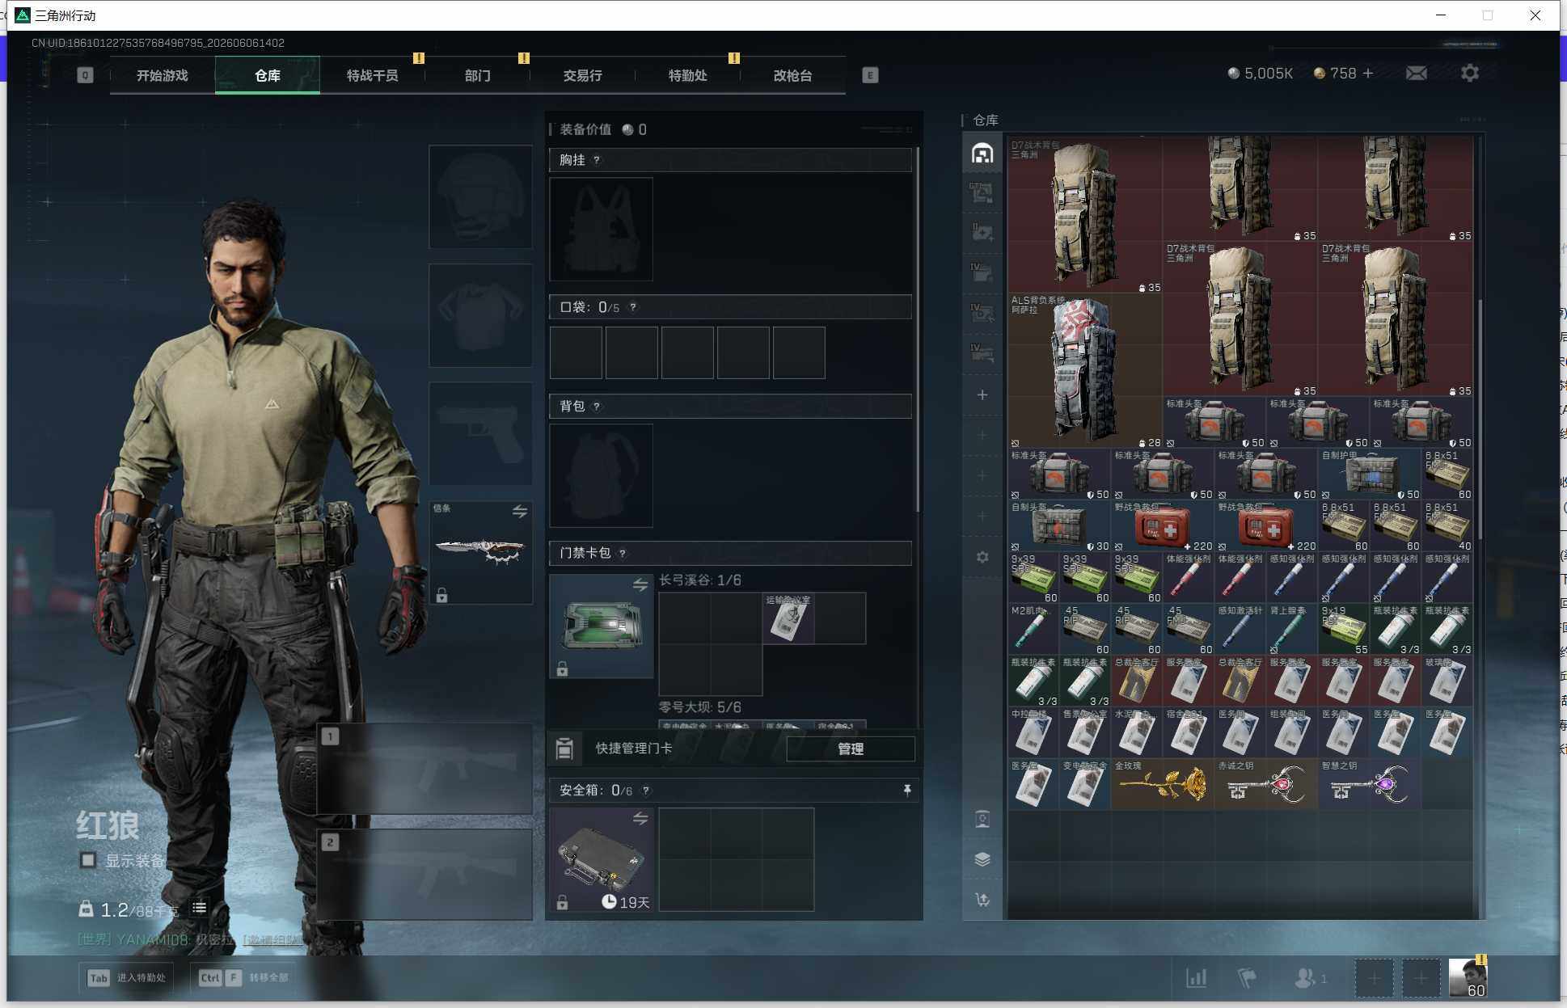This screenshot has width=1567, height=1008.
Task: Click the 进入特勤处 Tab shortcut button
Action: pyautogui.click(x=127, y=977)
